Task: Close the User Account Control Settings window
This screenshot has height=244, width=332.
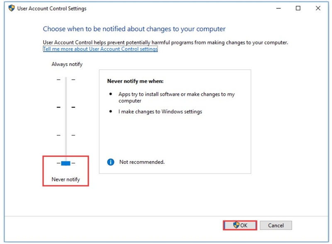Action: pos(318,8)
